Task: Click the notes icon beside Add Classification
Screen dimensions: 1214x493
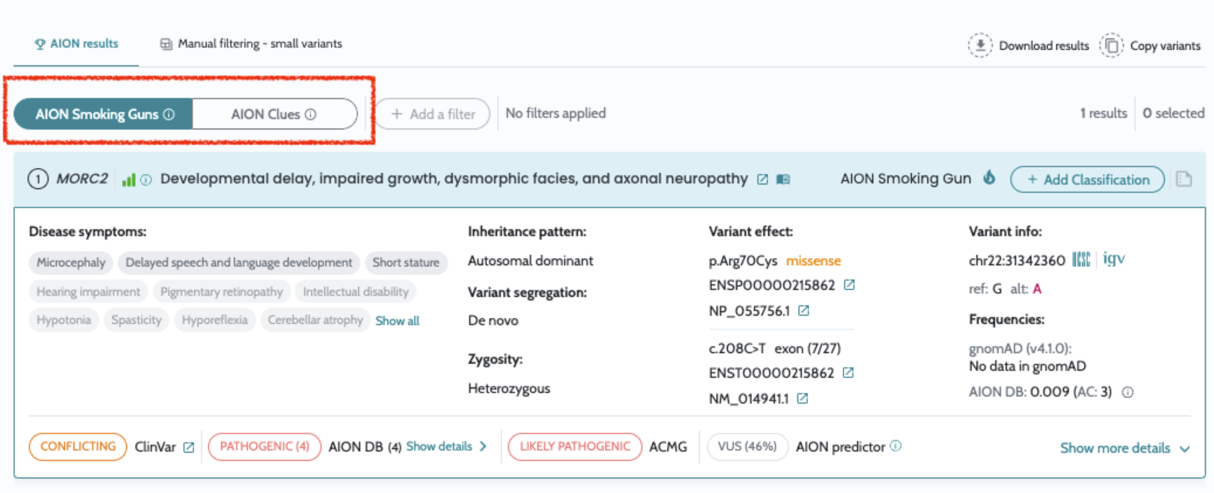Action: click(1184, 179)
